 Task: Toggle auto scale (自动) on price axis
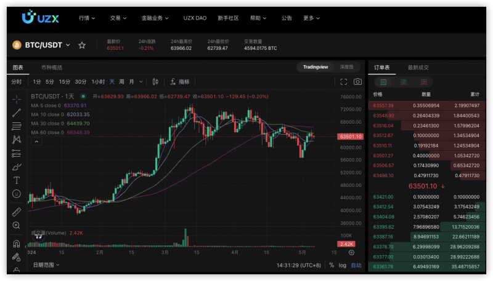tap(356, 265)
